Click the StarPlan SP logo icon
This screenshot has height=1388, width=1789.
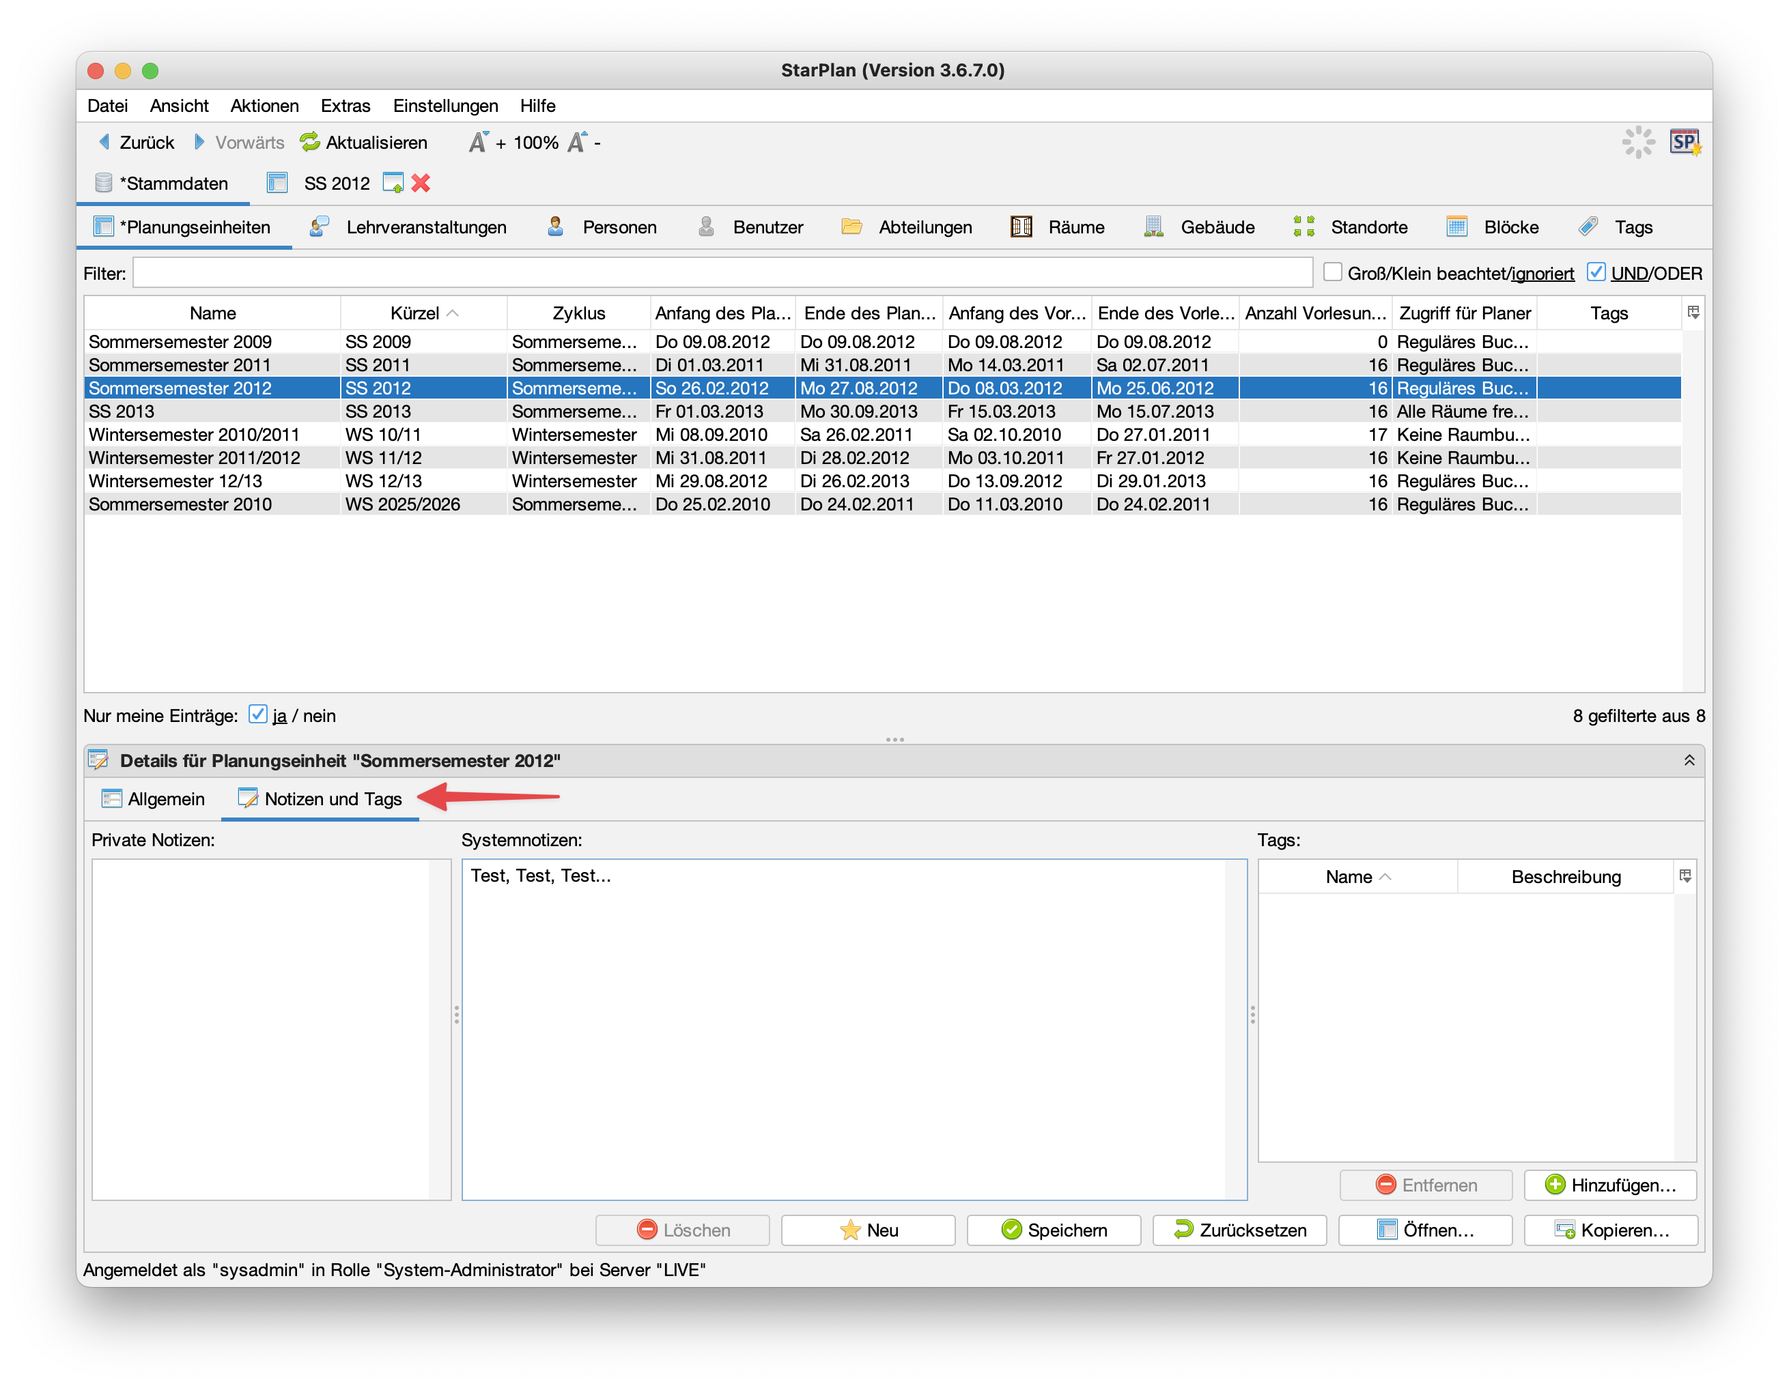[x=1685, y=143]
